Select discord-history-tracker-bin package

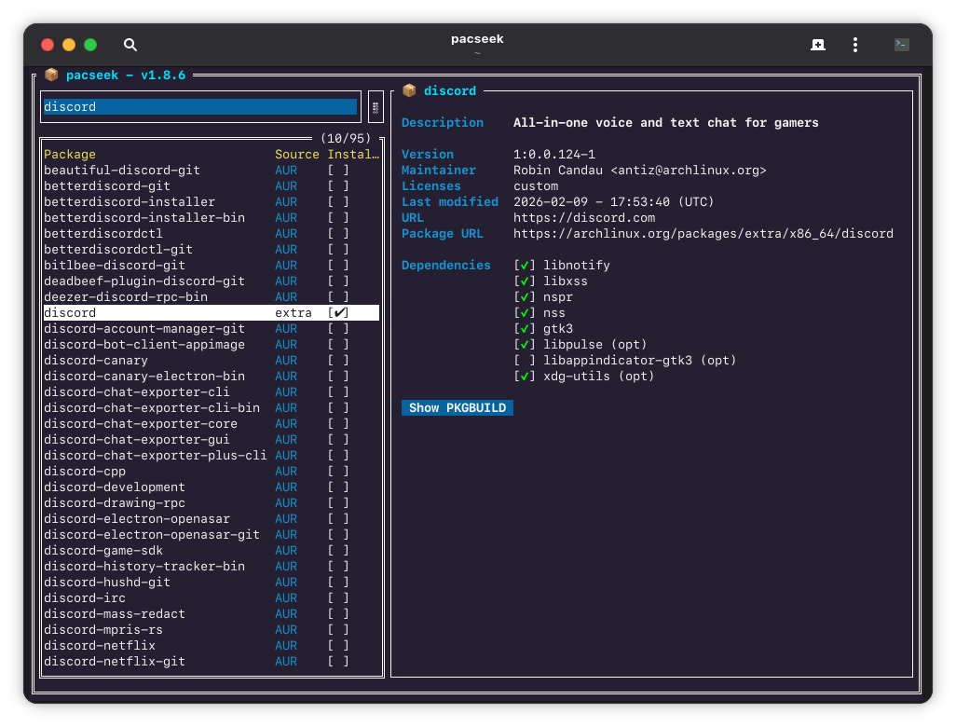(211, 567)
